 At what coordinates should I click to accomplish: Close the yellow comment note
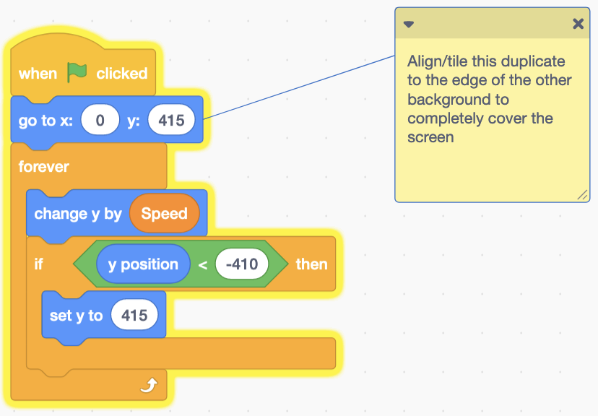[x=578, y=24]
